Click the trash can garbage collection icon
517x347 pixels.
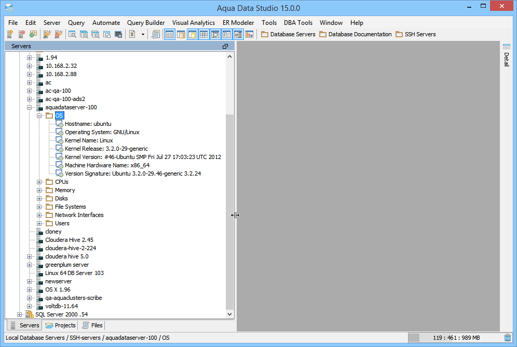tap(508, 338)
